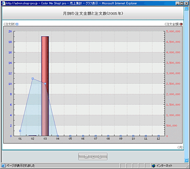190x169 pixels.
Task: Click the small bar at month 02
Action: click(32, 135)
